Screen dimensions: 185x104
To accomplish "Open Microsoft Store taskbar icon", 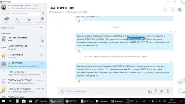I will [24, 101].
